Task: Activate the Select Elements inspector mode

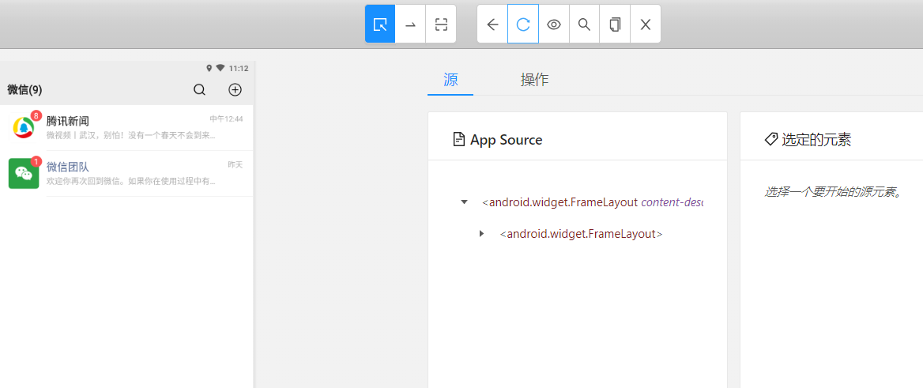Action: [x=380, y=24]
